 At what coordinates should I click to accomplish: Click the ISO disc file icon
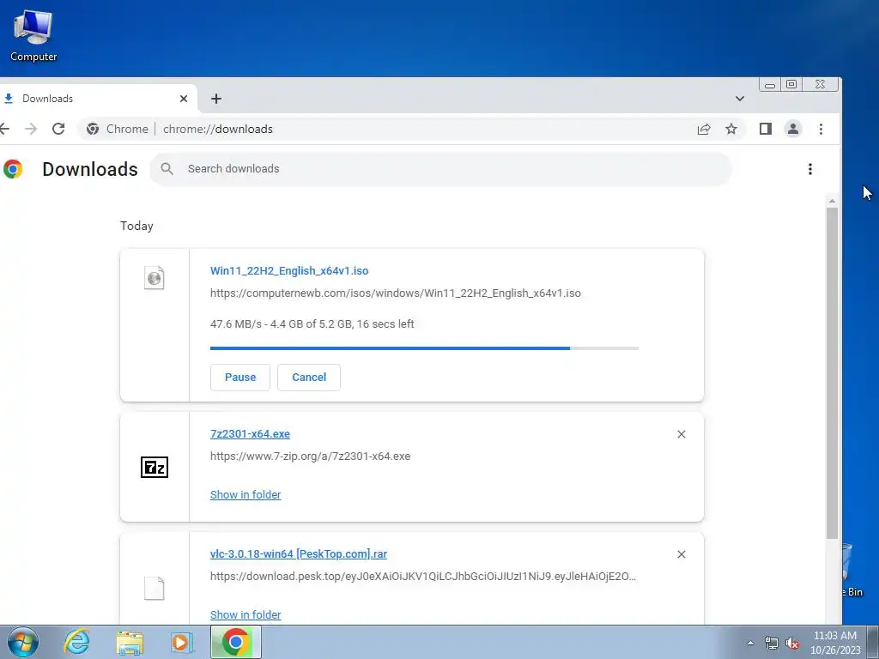click(155, 277)
